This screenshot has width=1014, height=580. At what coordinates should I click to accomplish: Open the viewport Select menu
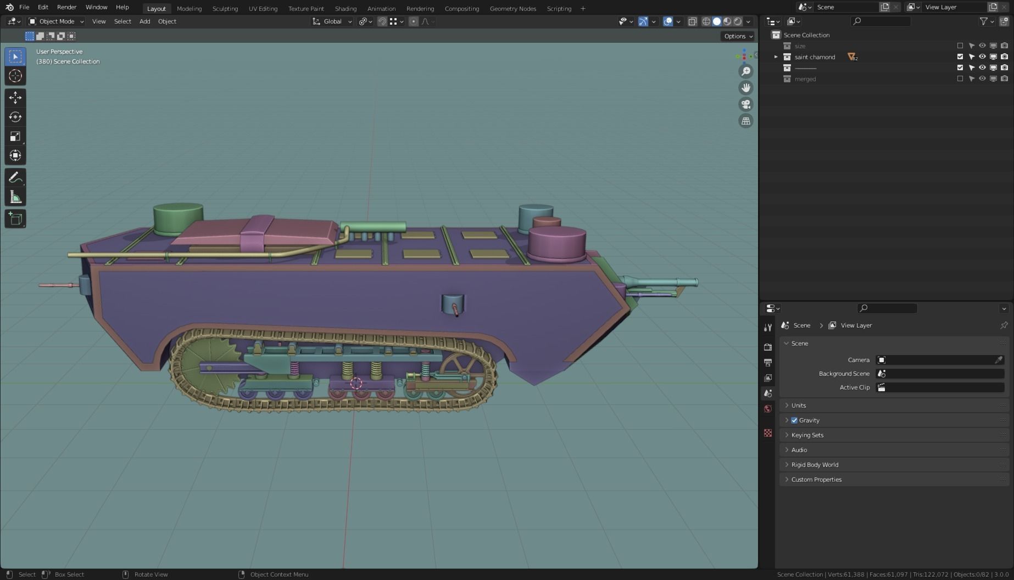(x=122, y=21)
